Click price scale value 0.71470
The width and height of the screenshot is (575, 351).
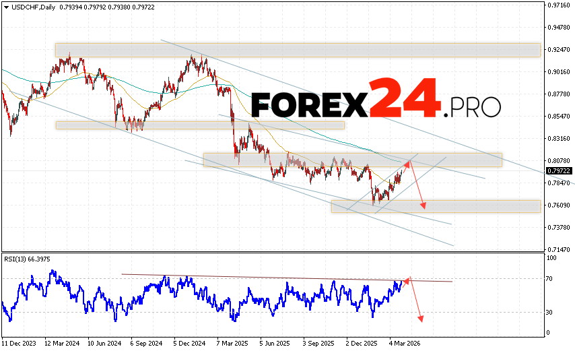(559, 249)
